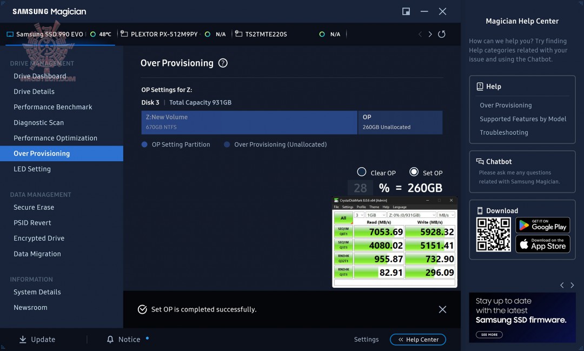Get Samsung Magician on Google Play

click(542, 225)
